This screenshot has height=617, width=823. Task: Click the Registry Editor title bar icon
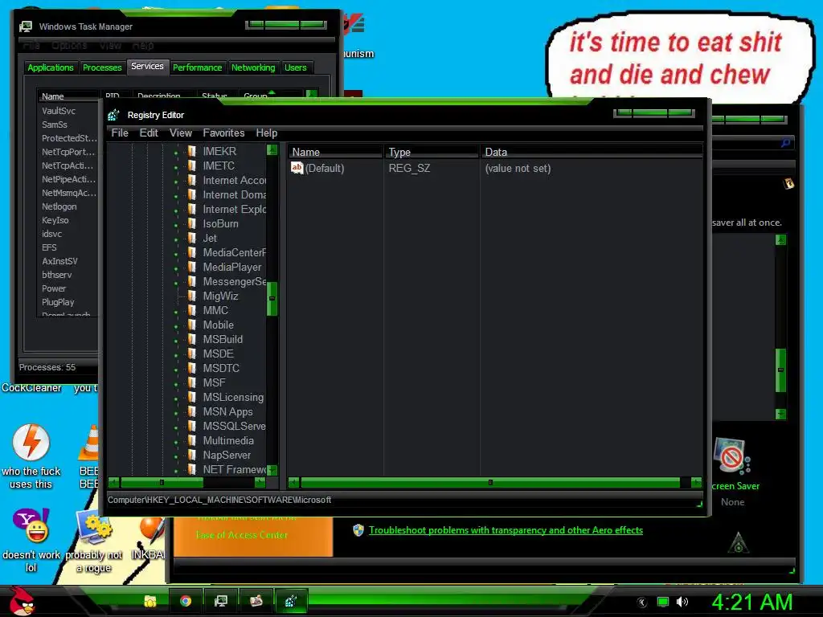113,115
